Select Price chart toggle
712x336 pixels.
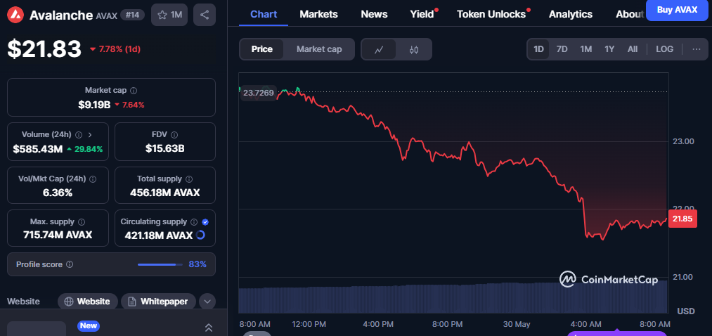(x=262, y=49)
